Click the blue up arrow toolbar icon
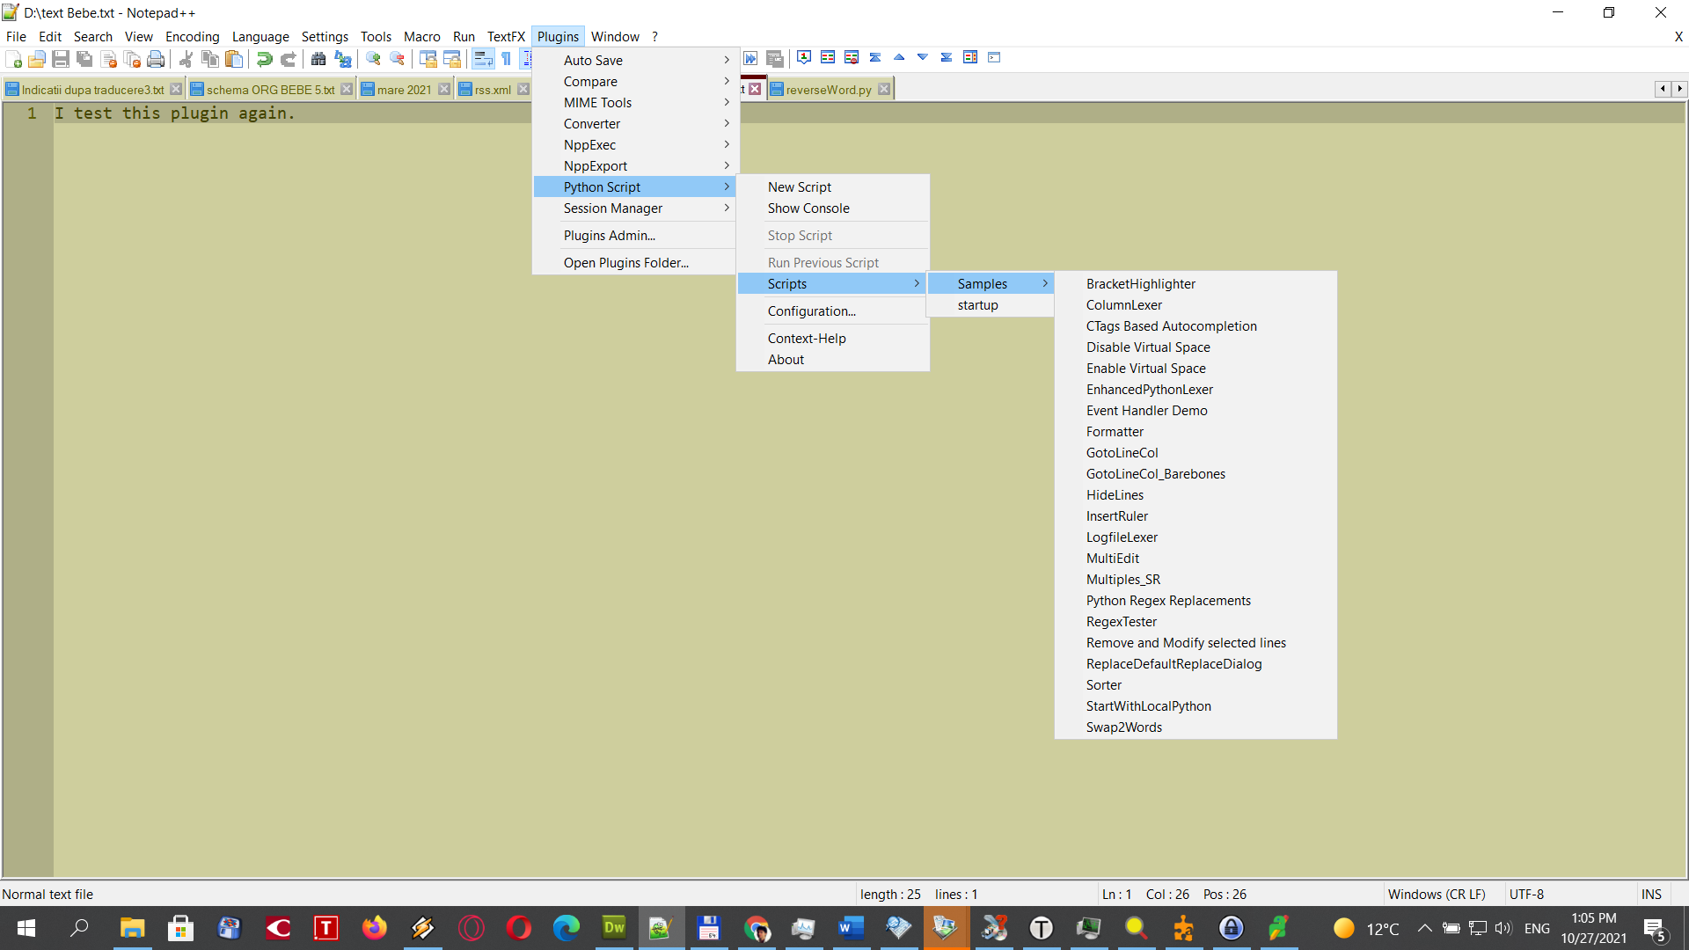Screen dimensions: 1689x950 [x=899, y=57]
